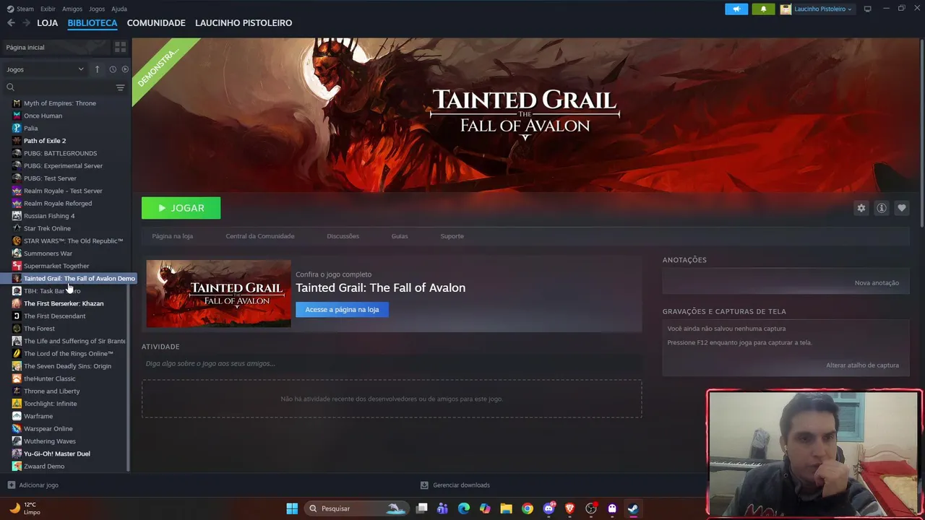Viewport: 925px width, 520px height.
Task: Click the activity text field 'Diga algo sobre o jogo'
Action: pyautogui.click(x=392, y=363)
